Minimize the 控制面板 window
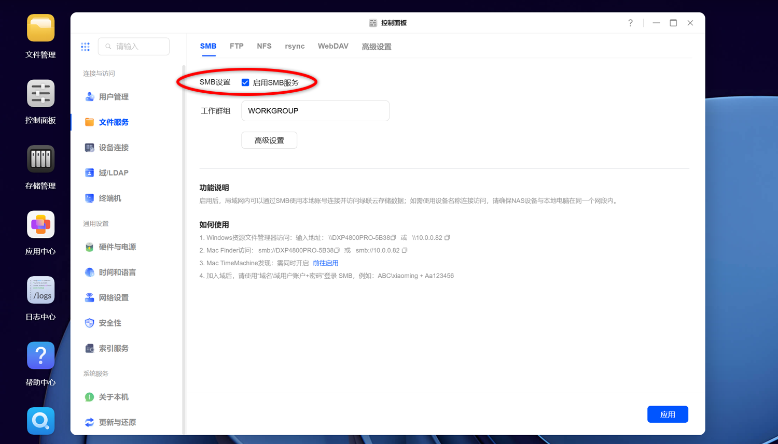The image size is (778, 444). (656, 23)
